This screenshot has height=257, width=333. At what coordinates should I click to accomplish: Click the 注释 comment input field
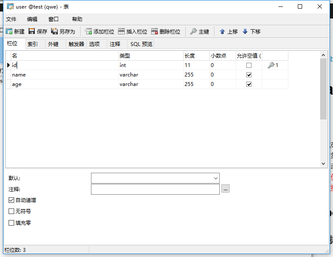coord(155,189)
